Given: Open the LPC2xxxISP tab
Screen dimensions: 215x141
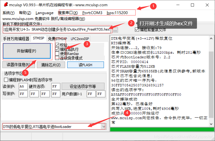Looking at the screenshot, I should 80,39.
